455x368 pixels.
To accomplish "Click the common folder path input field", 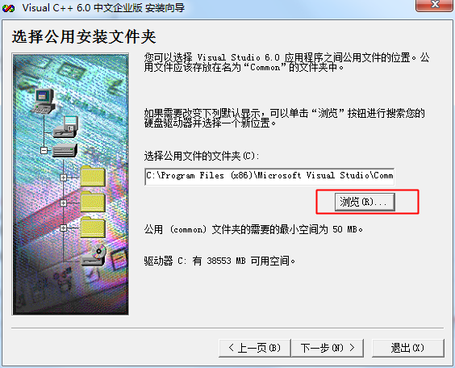I will tap(269, 176).
